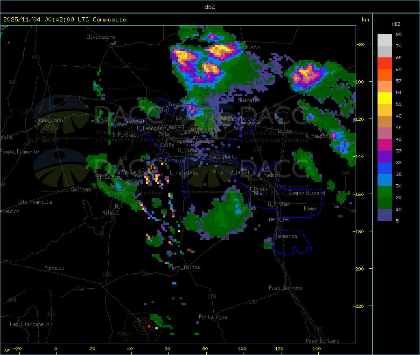Click the CompantEscard map label
This screenshot has height=355, width=420.
click(x=307, y=193)
